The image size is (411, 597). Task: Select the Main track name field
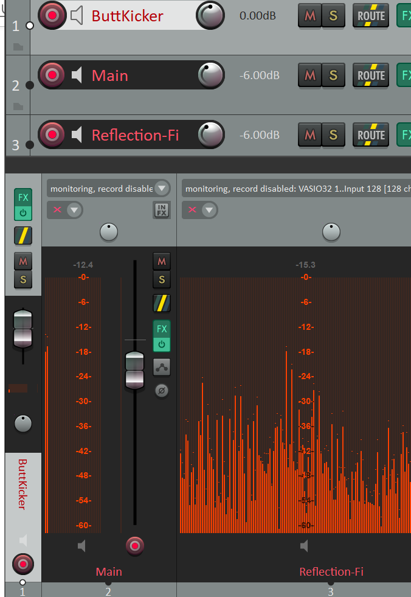pyautogui.click(x=110, y=75)
